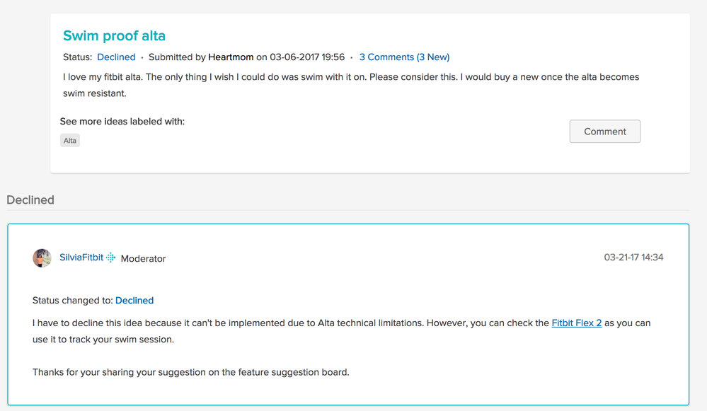
Task: Click the gray Declined section heading
Action: 30,200
